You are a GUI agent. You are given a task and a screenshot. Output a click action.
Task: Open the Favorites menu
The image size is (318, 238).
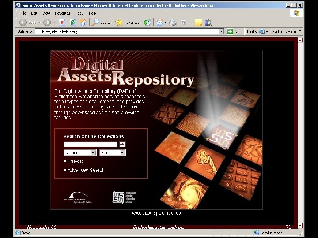tap(62, 13)
